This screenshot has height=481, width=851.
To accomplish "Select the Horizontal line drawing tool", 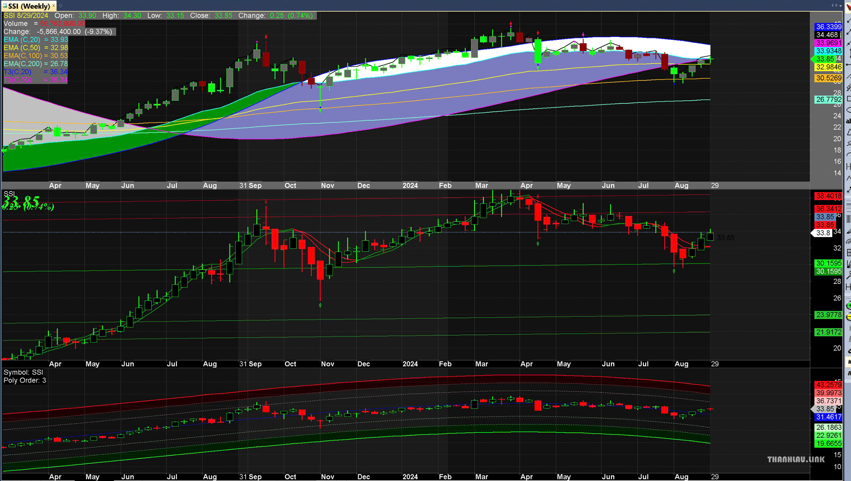I will coord(848,65).
